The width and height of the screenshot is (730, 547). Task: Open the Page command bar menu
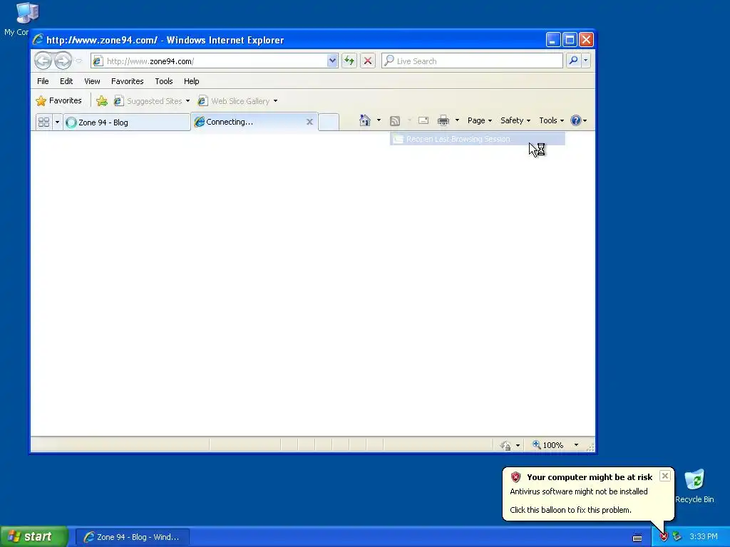480,120
